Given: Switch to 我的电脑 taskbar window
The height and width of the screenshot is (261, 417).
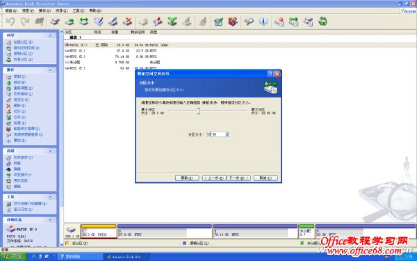Looking at the screenshot, I should 81,257.
